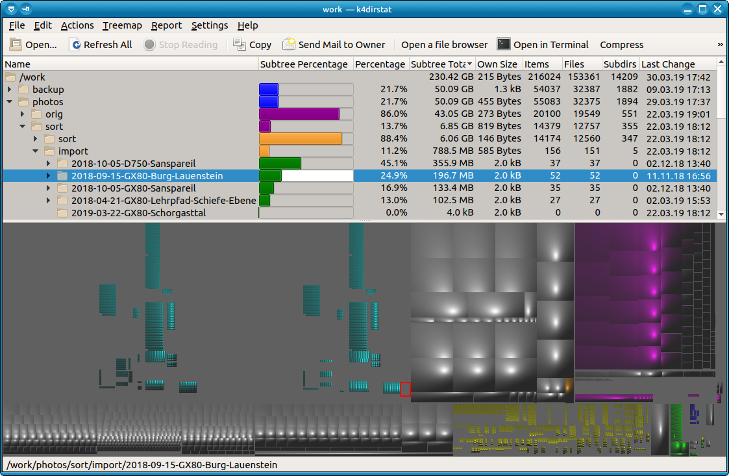
Task: Click the Send Mail to Owner icon
Action: (289, 45)
